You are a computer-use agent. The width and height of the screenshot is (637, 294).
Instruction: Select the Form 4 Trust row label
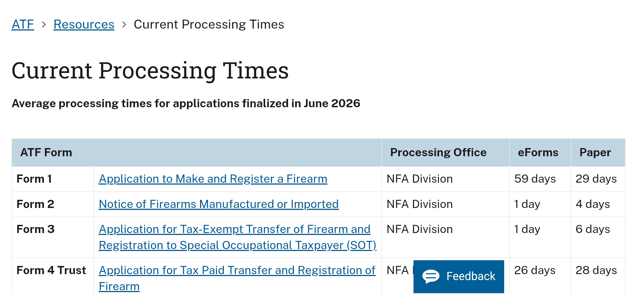tap(51, 270)
